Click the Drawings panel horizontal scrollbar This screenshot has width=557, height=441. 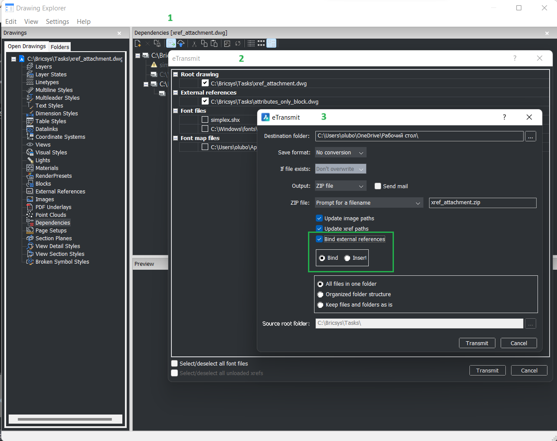point(65,419)
